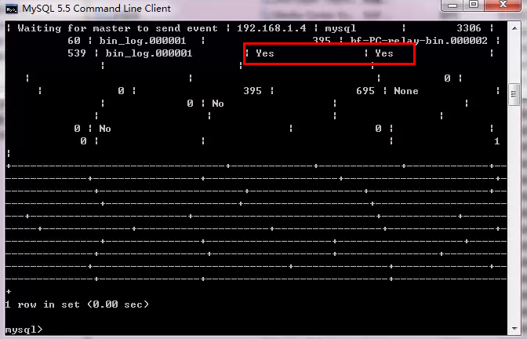Minimize the MySQL Command Line Client window
527x339 pixels.
tap(452, 5)
